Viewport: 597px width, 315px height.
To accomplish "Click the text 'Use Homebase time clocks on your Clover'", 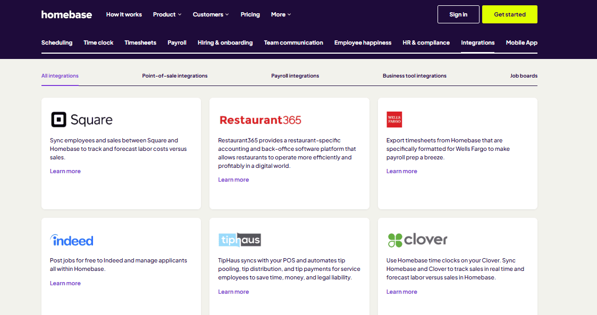I will click(x=456, y=269).
